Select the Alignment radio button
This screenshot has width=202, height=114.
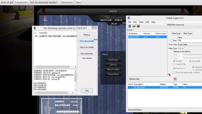pos(193,67)
